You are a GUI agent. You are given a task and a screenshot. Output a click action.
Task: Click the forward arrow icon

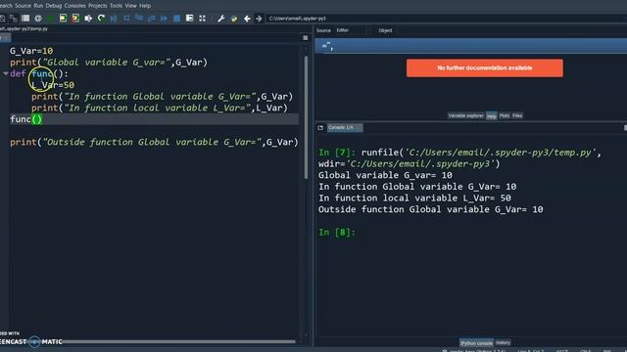[x=259, y=19]
